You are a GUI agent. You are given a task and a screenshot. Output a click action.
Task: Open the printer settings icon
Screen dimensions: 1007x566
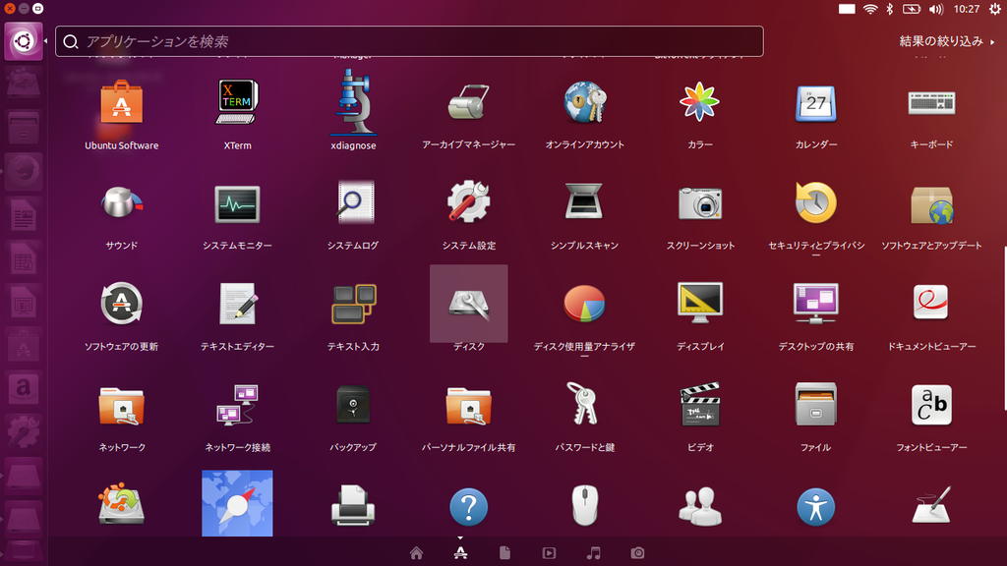(353, 506)
